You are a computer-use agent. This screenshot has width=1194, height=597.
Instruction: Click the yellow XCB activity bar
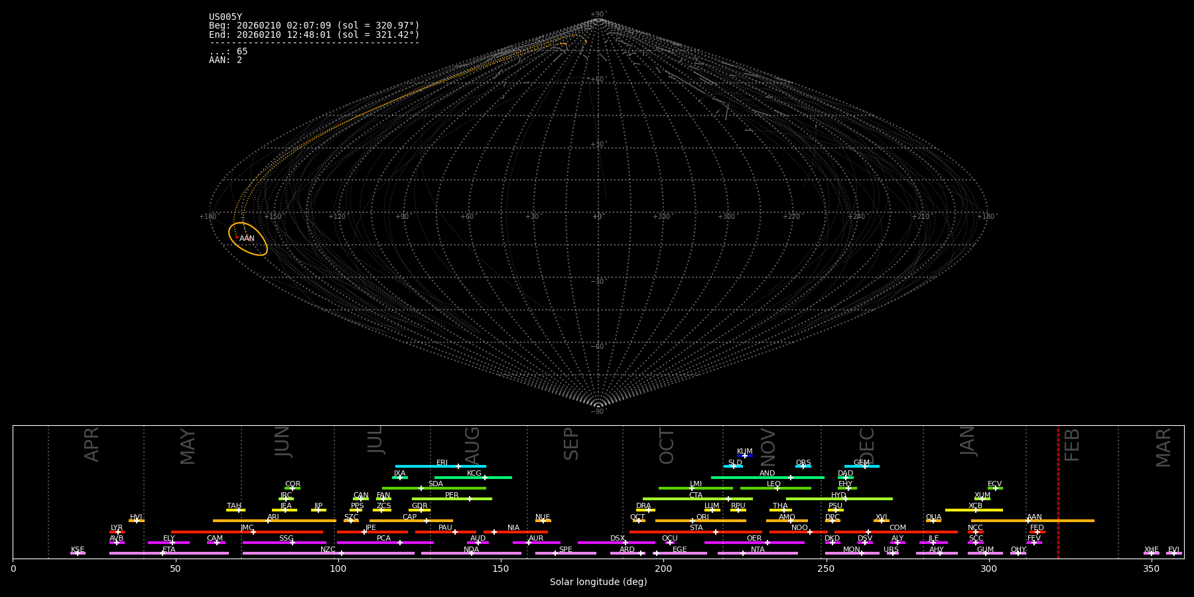(974, 509)
